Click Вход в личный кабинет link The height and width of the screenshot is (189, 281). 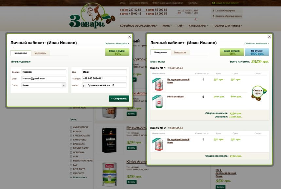(x=227, y=3)
